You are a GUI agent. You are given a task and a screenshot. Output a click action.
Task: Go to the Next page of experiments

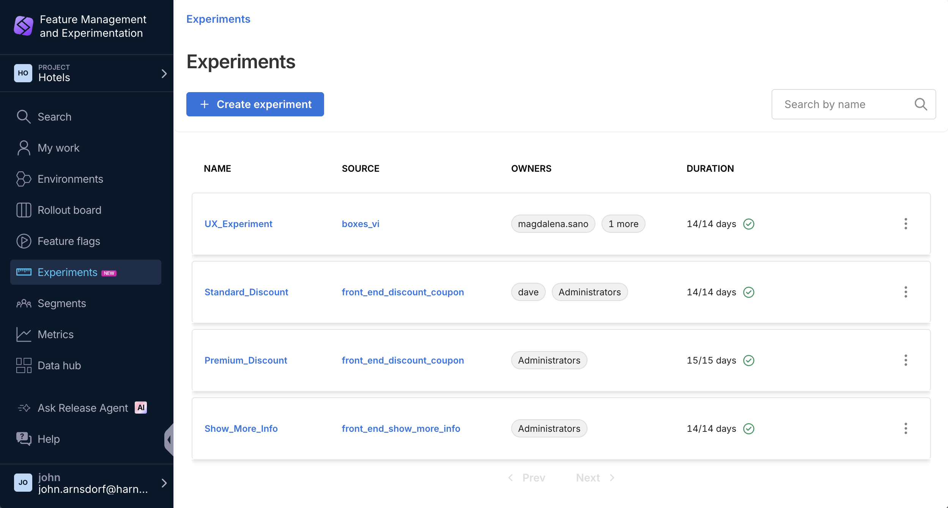[588, 477]
